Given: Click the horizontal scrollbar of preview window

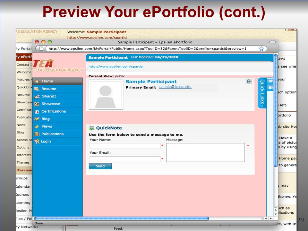Looking at the screenshot, I should (121, 218).
